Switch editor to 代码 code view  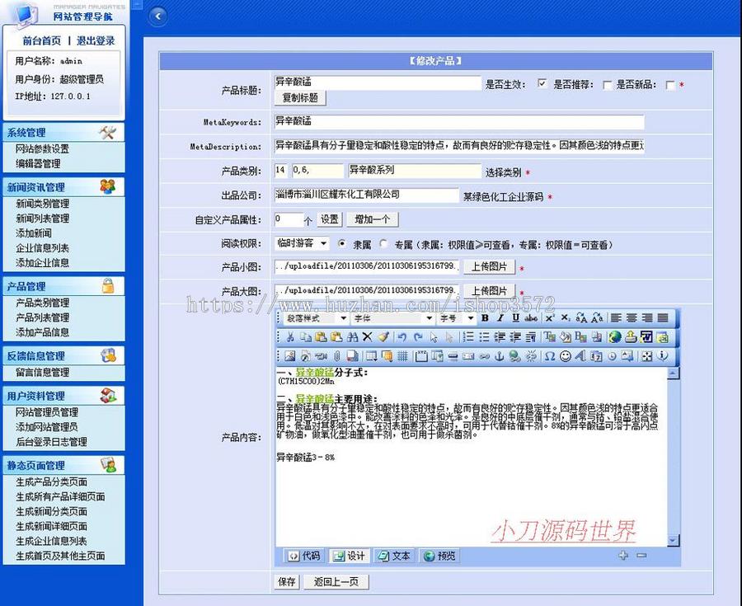click(x=304, y=556)
